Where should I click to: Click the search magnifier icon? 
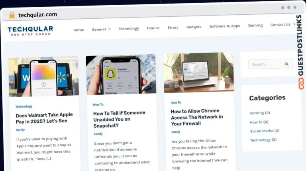pos(286,64)
